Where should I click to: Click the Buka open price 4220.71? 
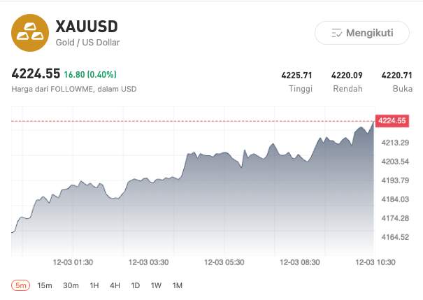point(396,74)
